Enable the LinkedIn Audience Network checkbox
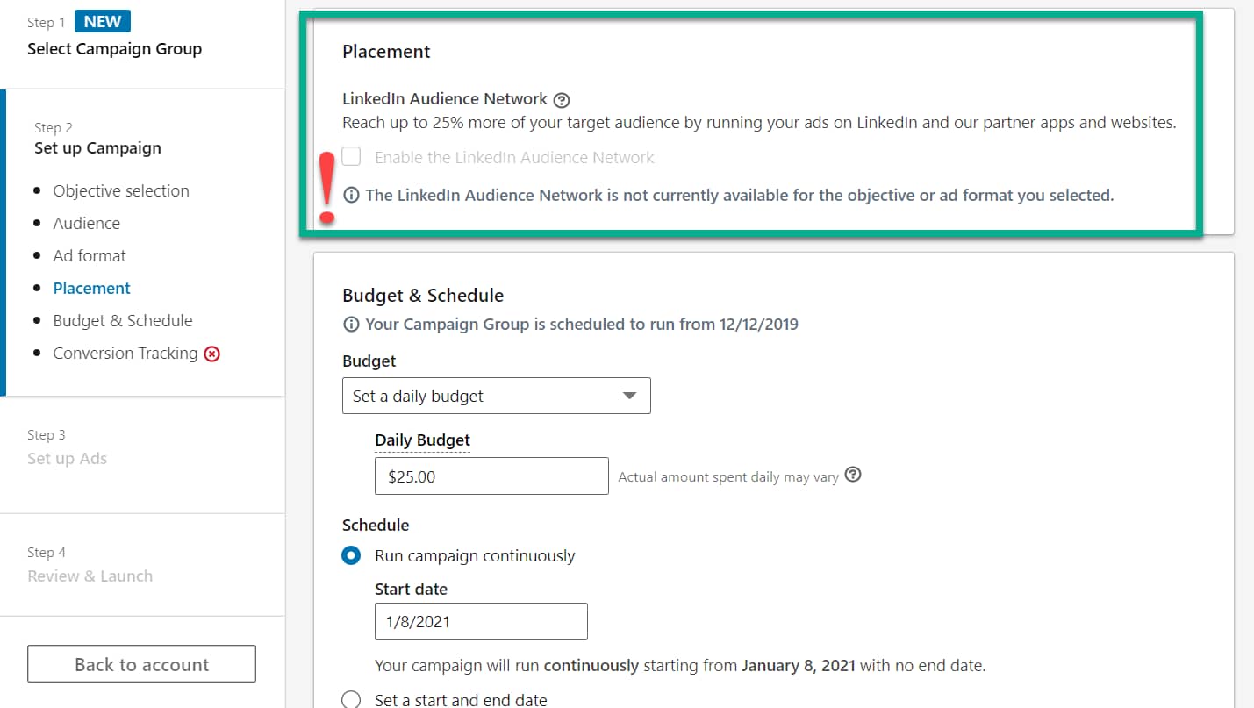 351,157
